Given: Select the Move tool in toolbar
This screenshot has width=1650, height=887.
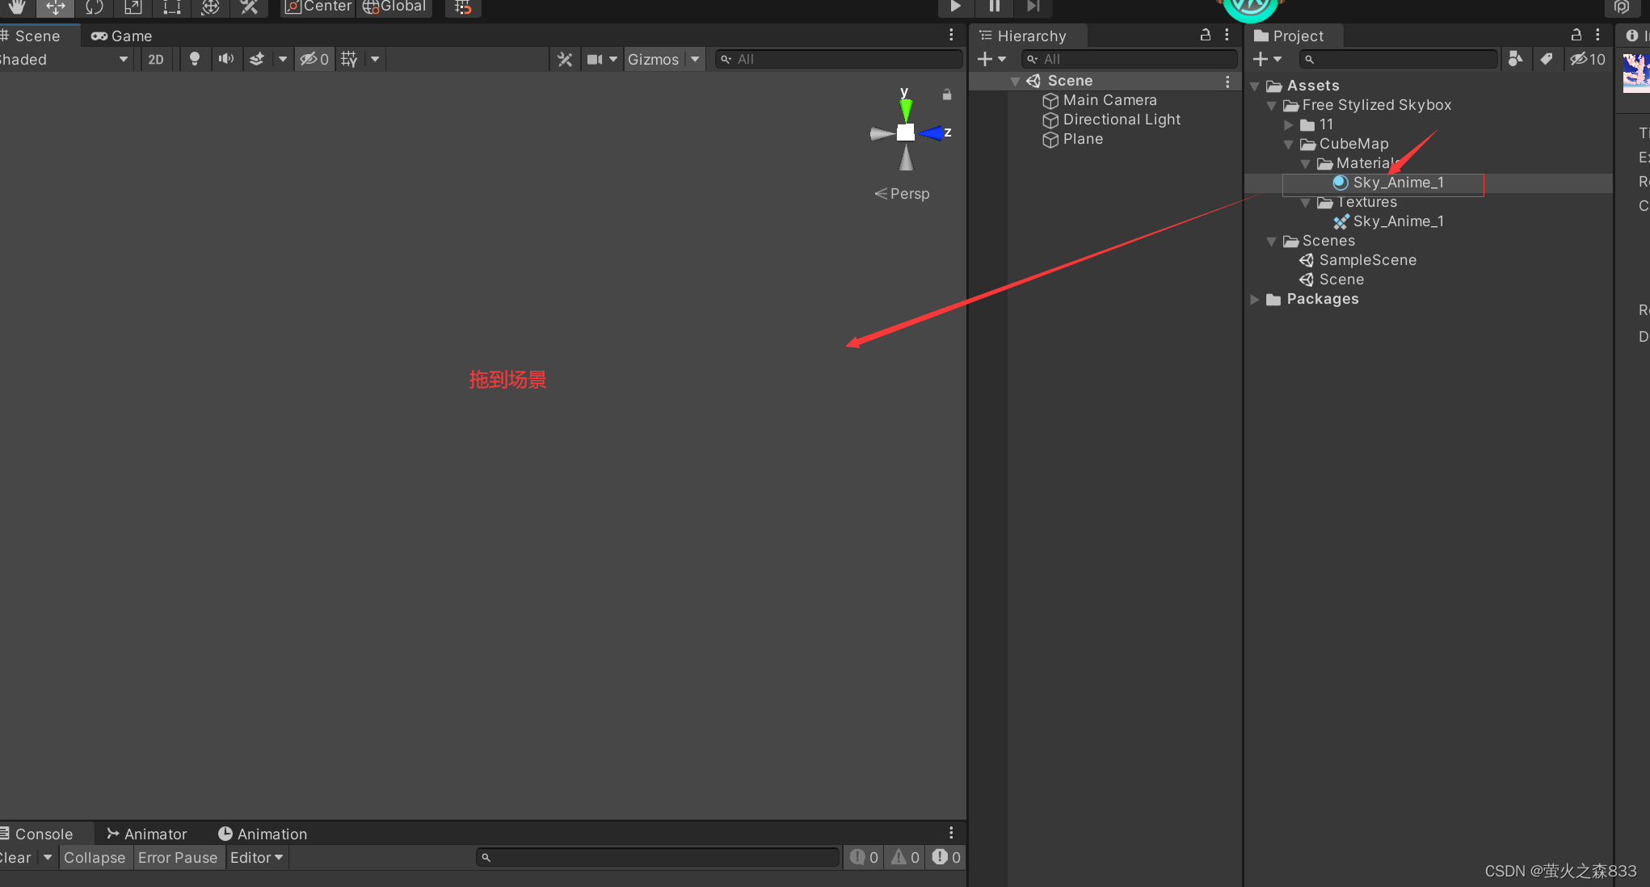Looking at the screenshot, I should 55,7.
